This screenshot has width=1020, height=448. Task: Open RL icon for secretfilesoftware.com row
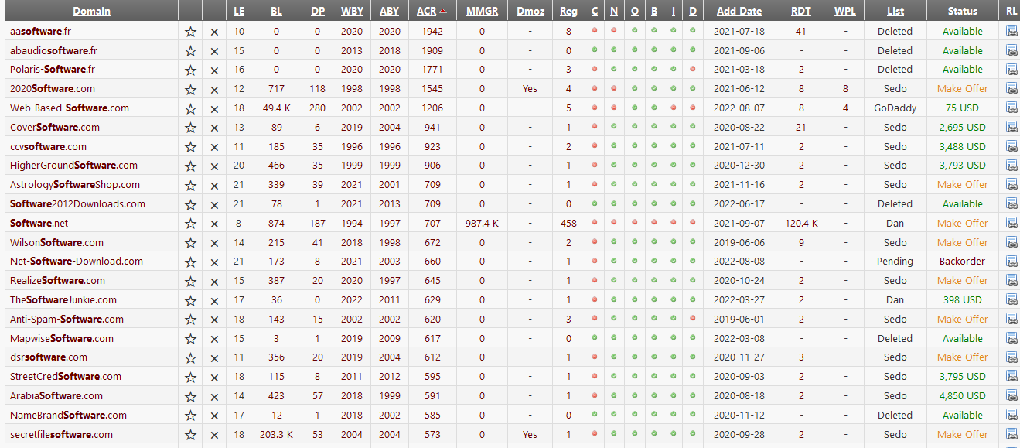[1011, 434]
